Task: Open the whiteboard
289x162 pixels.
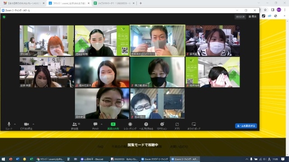Action: [x=194, y=126]
